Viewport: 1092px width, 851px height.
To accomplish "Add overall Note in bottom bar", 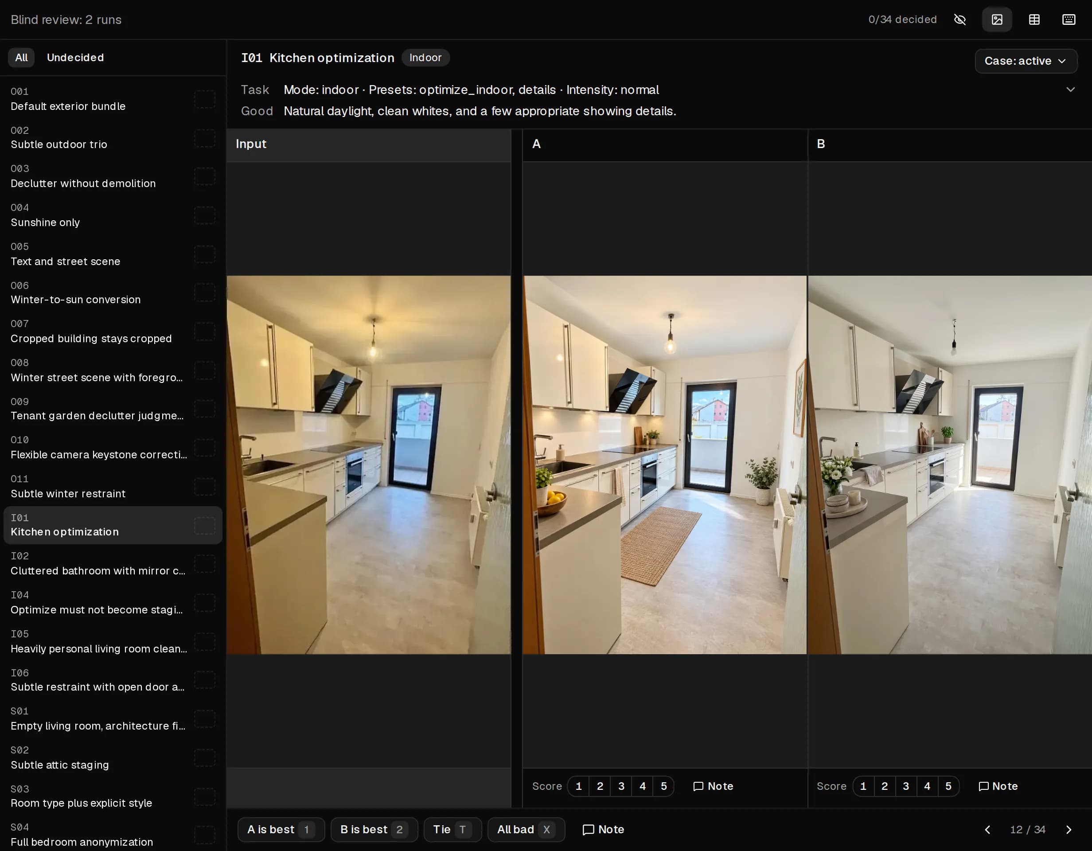I will (603, 829).
